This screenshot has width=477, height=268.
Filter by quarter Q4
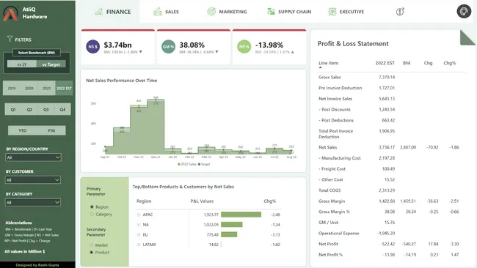(x=62, y=110)
